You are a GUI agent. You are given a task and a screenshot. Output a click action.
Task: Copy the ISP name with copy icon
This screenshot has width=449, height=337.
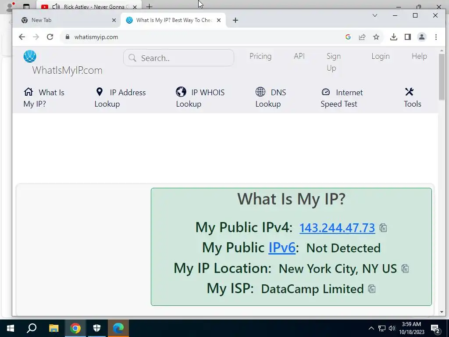coord(372,289)
